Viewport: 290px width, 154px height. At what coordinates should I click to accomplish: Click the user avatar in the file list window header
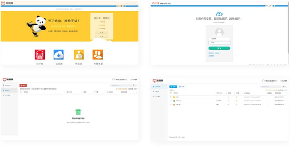(263, 81)
